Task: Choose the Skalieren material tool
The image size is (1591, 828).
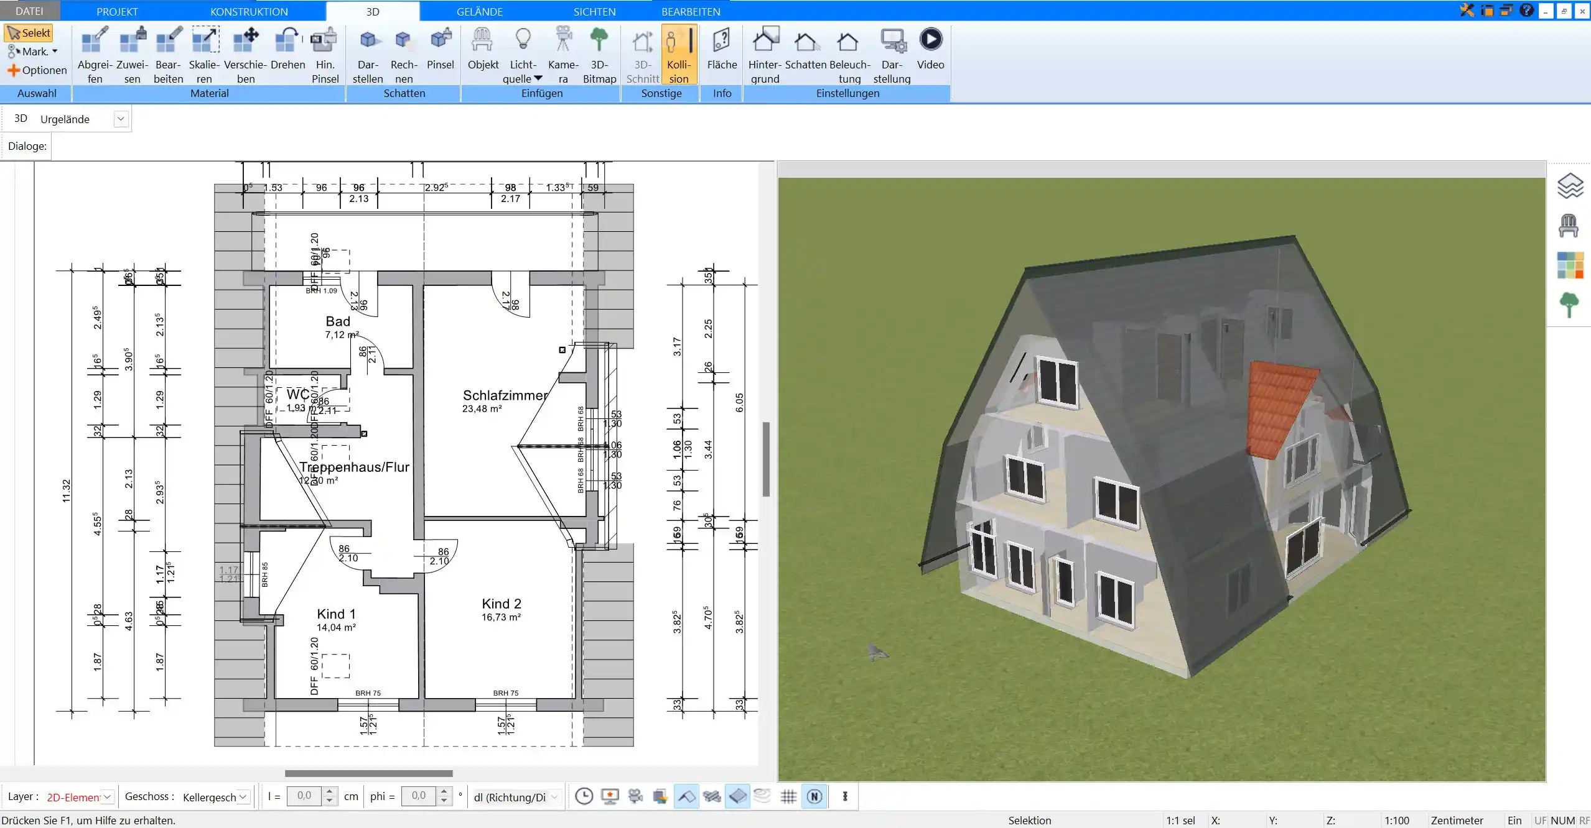Action: (205, 55)
